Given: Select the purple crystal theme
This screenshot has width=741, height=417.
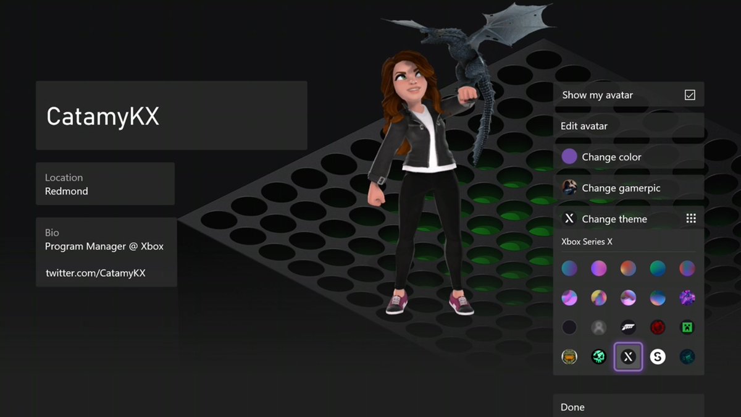Looking at the screenshot, I should 687,298.
